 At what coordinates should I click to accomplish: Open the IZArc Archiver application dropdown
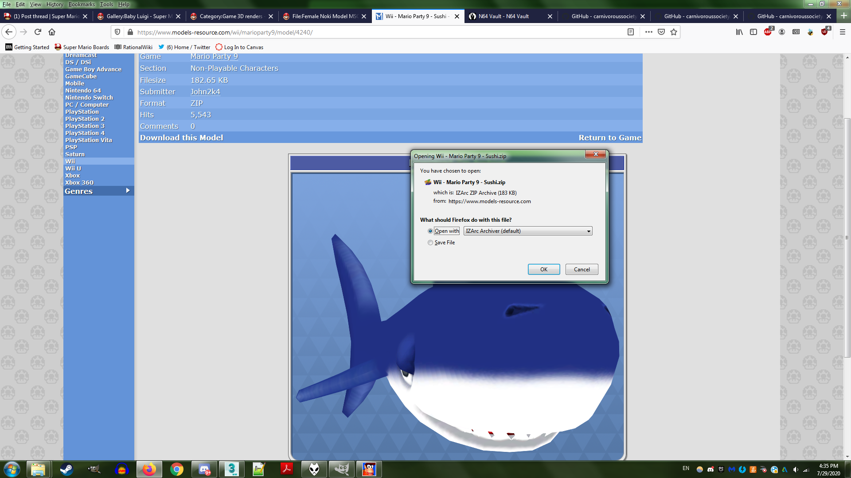tap(527, 231)
